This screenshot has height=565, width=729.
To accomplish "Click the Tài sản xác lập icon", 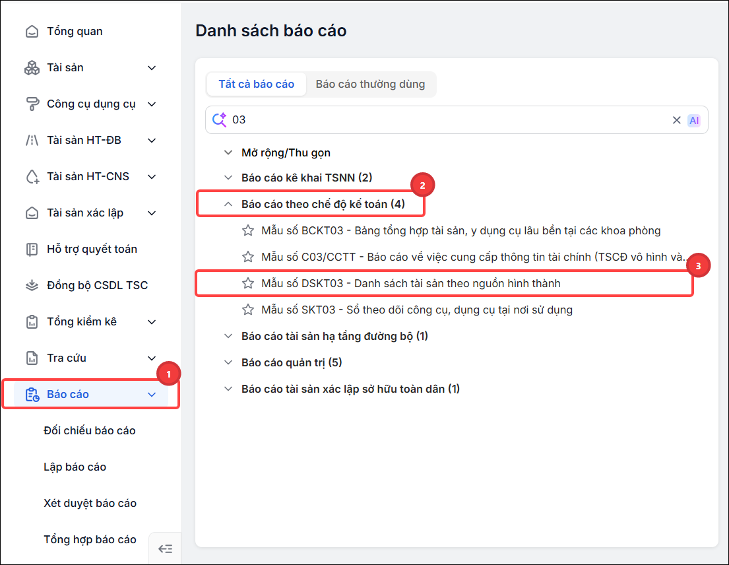I will click(x=32, y=213).
